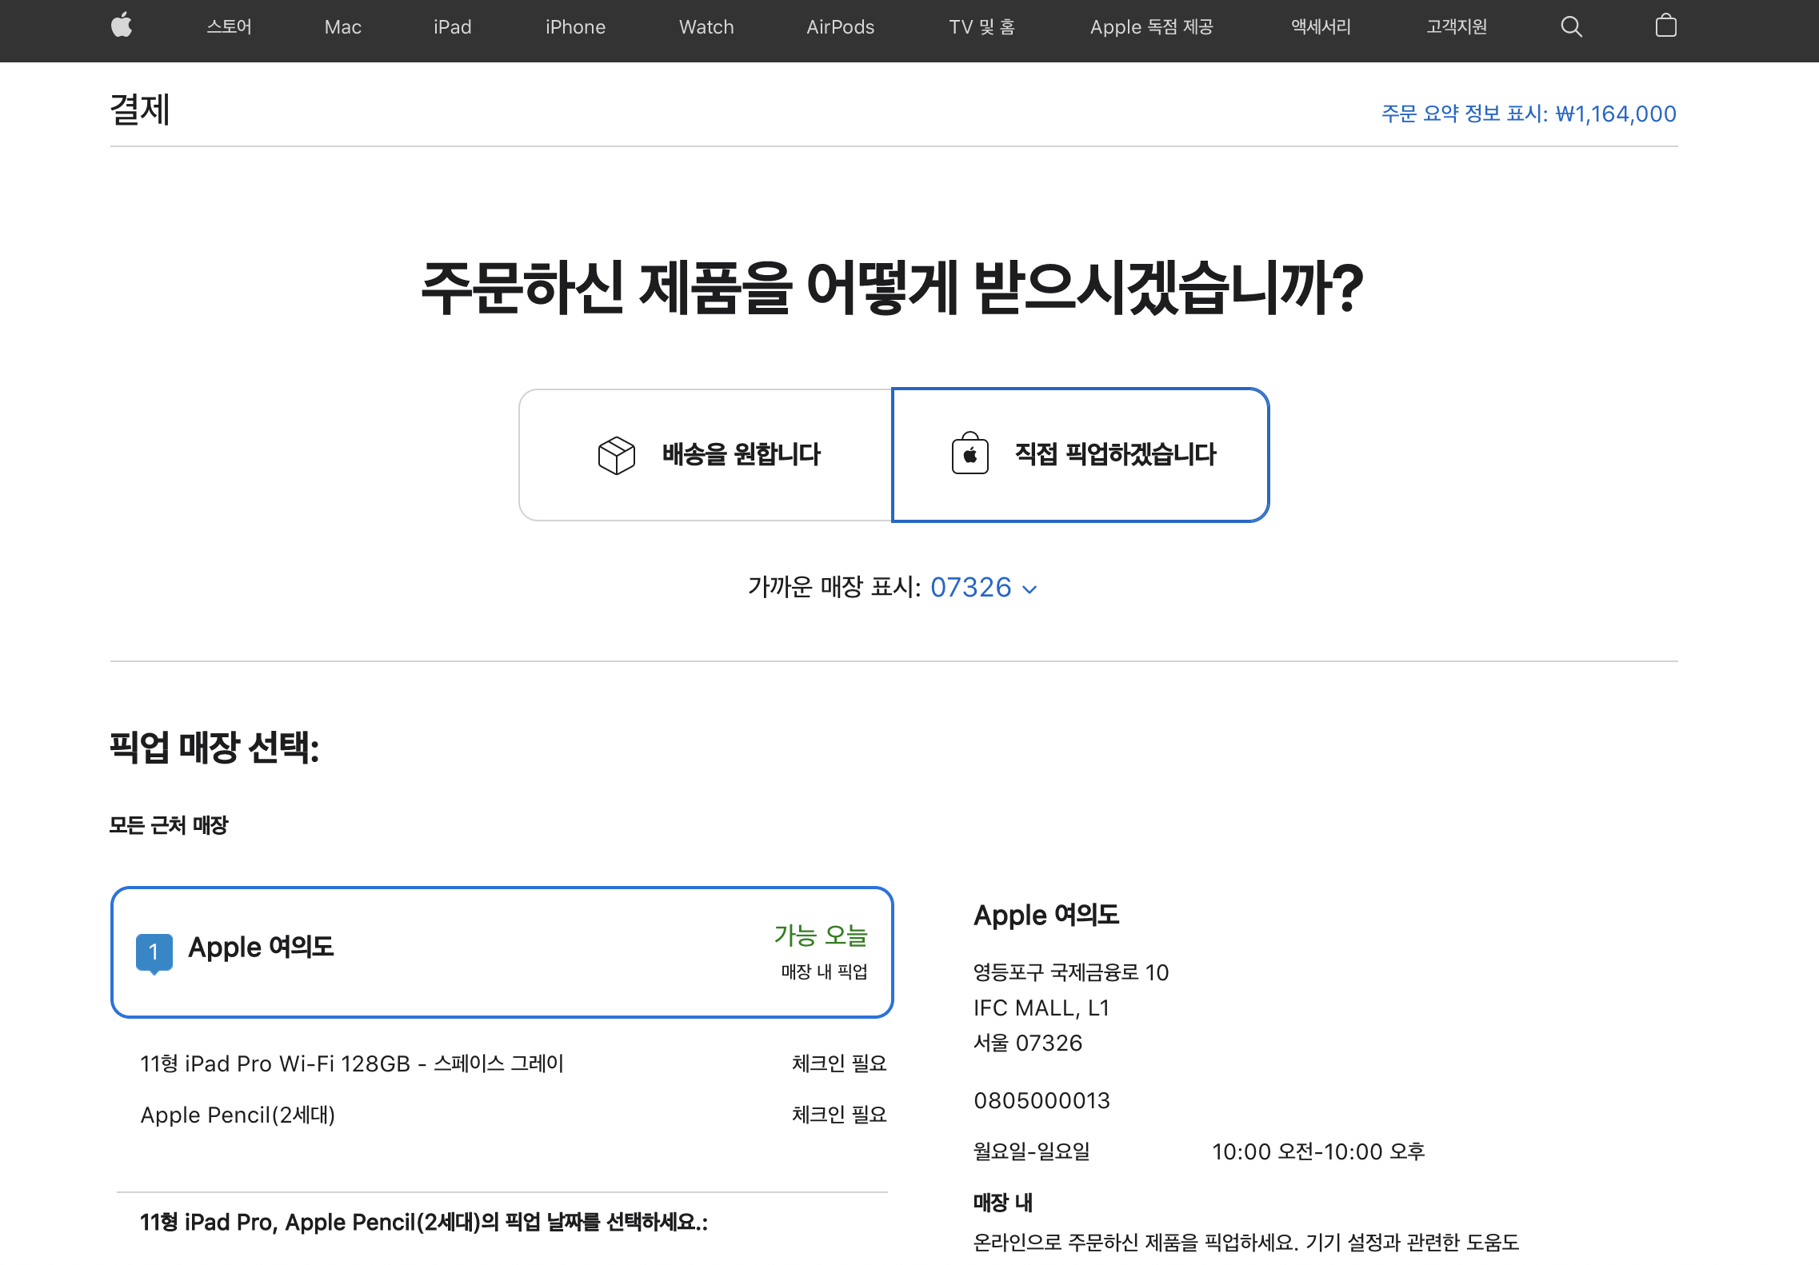This screenshot has width=1819, height=1265.
Task: Select the Apple 여의도 store card
Action: (502, 952)
